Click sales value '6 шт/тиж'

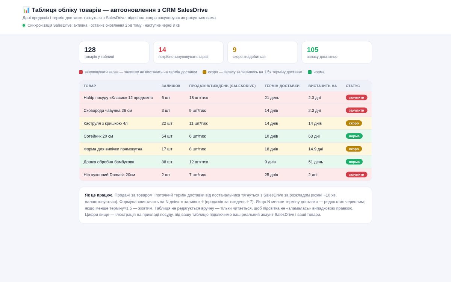tap(197, 136)
